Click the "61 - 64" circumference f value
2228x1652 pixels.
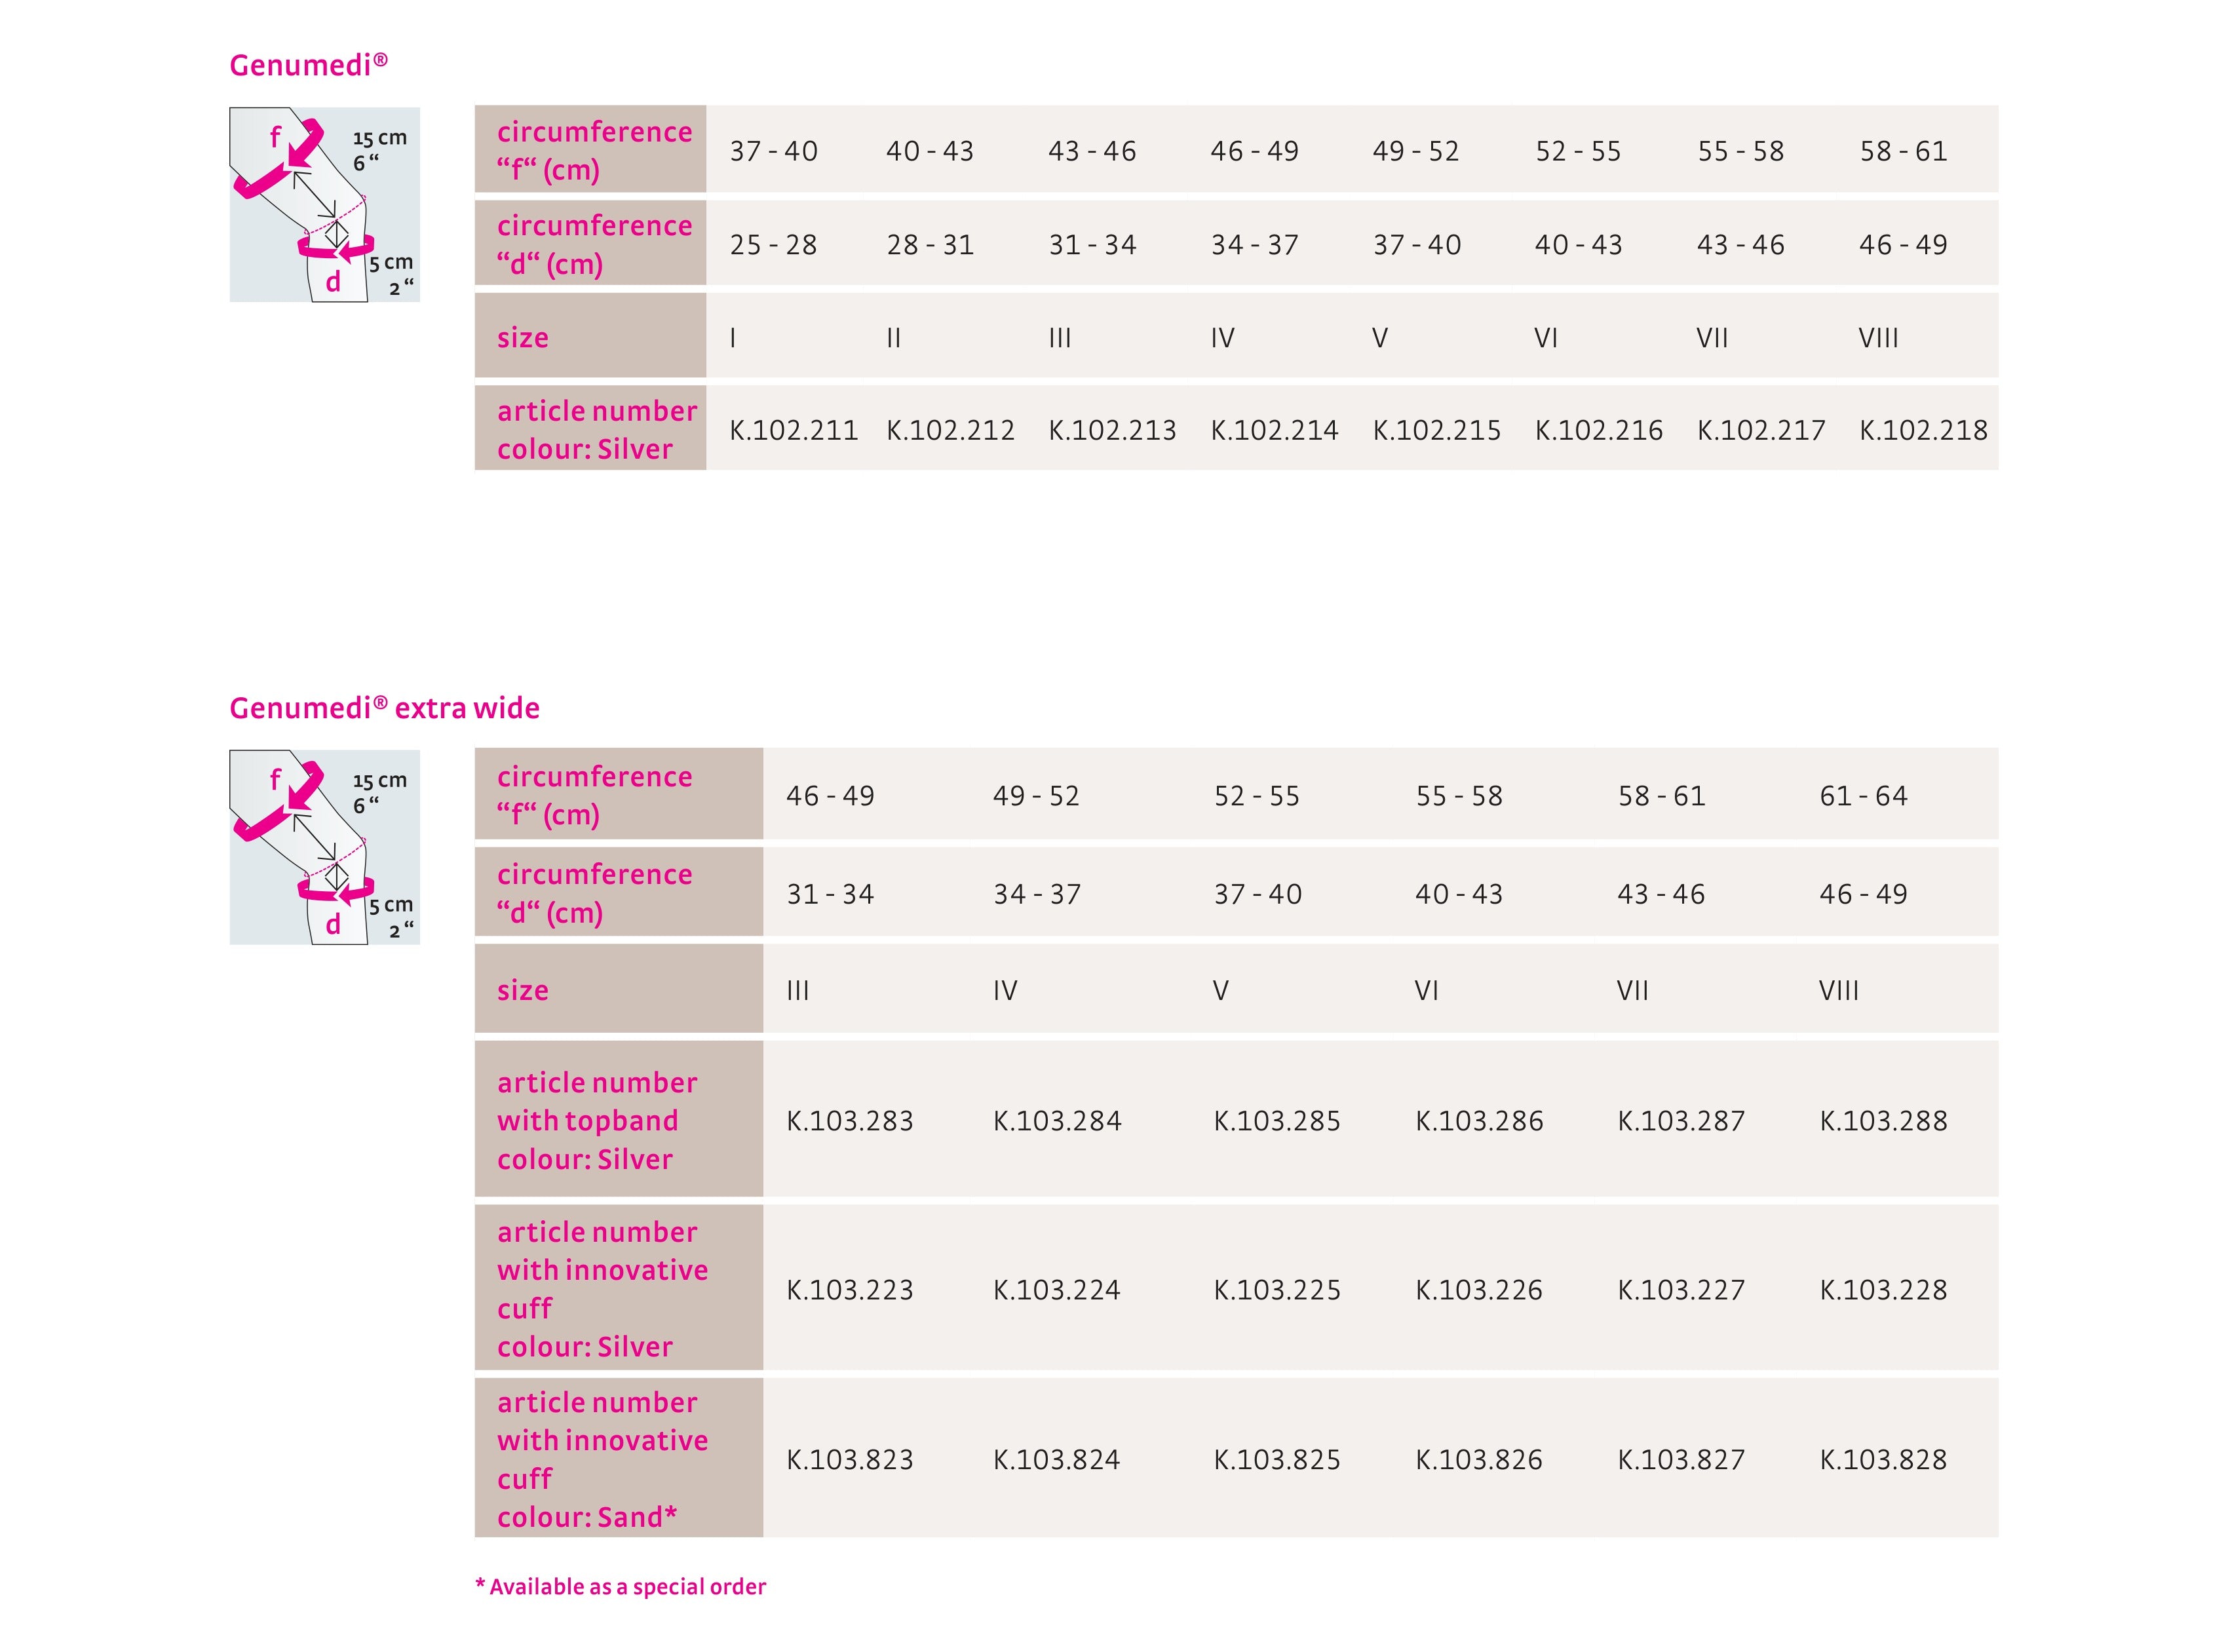click(1863, 796)
